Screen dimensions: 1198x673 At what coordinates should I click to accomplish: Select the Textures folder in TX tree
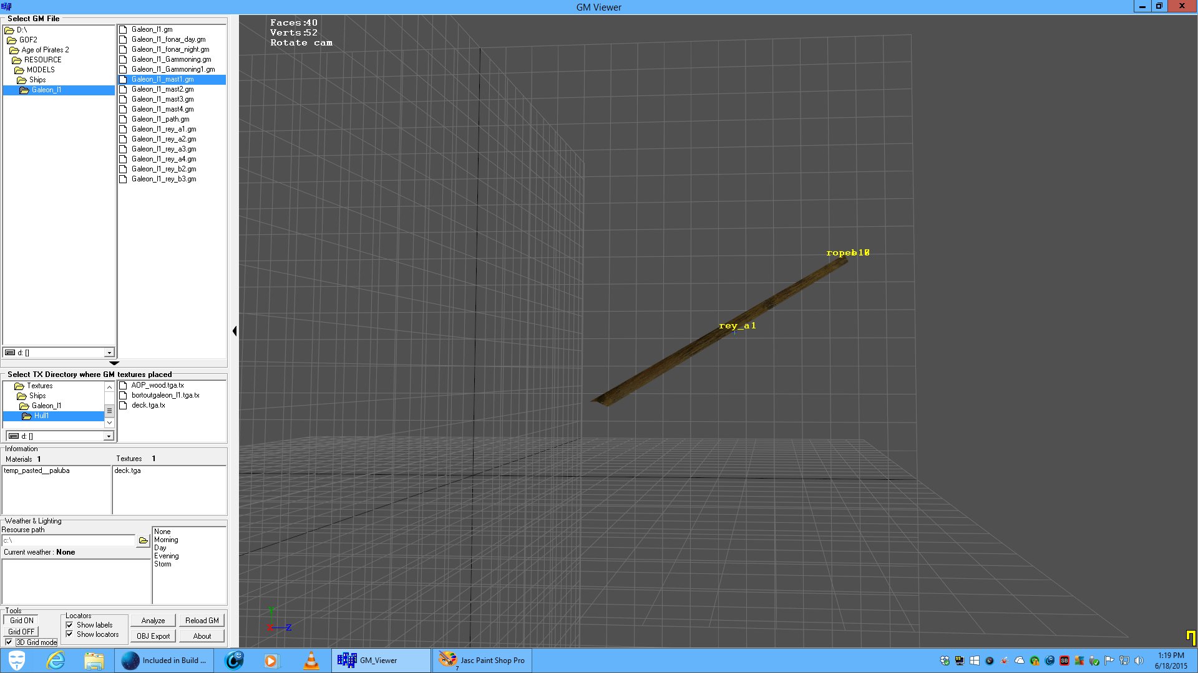tap(39, 386)
